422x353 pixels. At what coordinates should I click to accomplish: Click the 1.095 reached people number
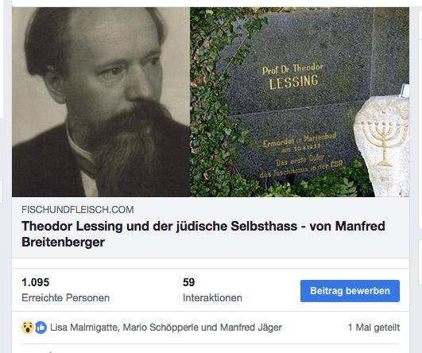click(x=35, y=282)
